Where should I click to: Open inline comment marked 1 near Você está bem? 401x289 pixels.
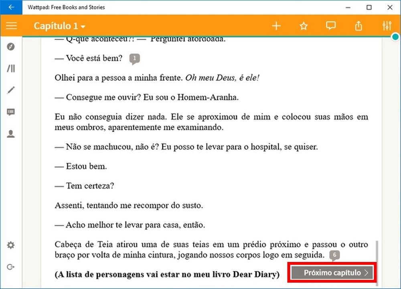pyautogui.click(x=134, y=58)
